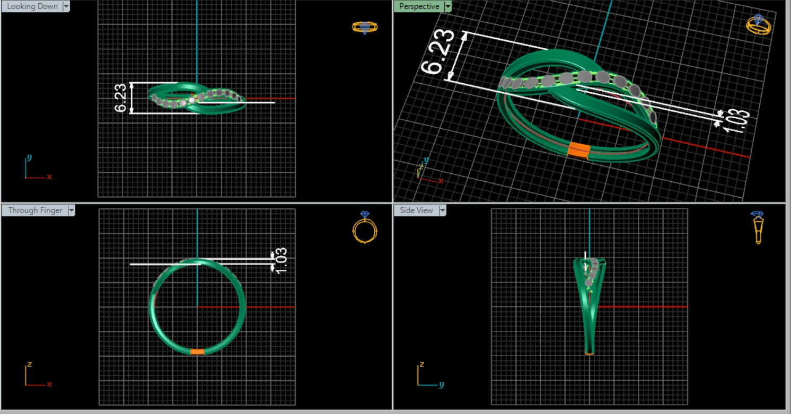Expand the Perspective viewport dropdown menu
The height and width of the screenshot is (414, 791).
coord(448,6)
